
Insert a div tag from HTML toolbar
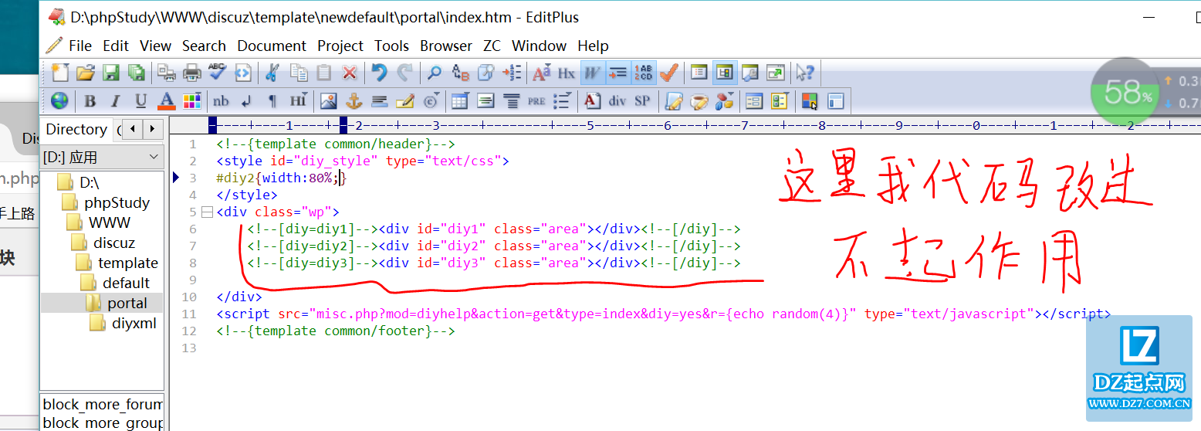point(617,100)
